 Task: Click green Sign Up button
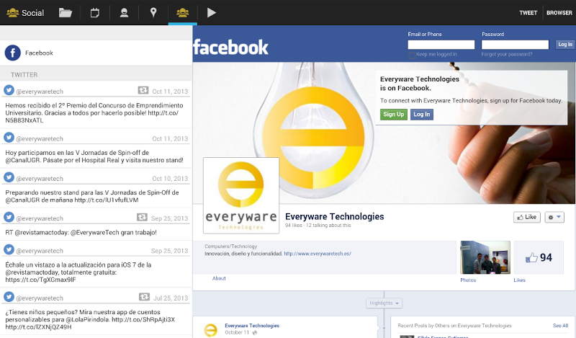[393, 115]
